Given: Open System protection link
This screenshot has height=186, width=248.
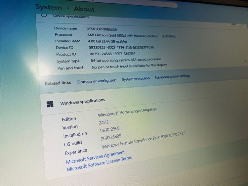Looking at the screenshot, I should coord(136,79).
